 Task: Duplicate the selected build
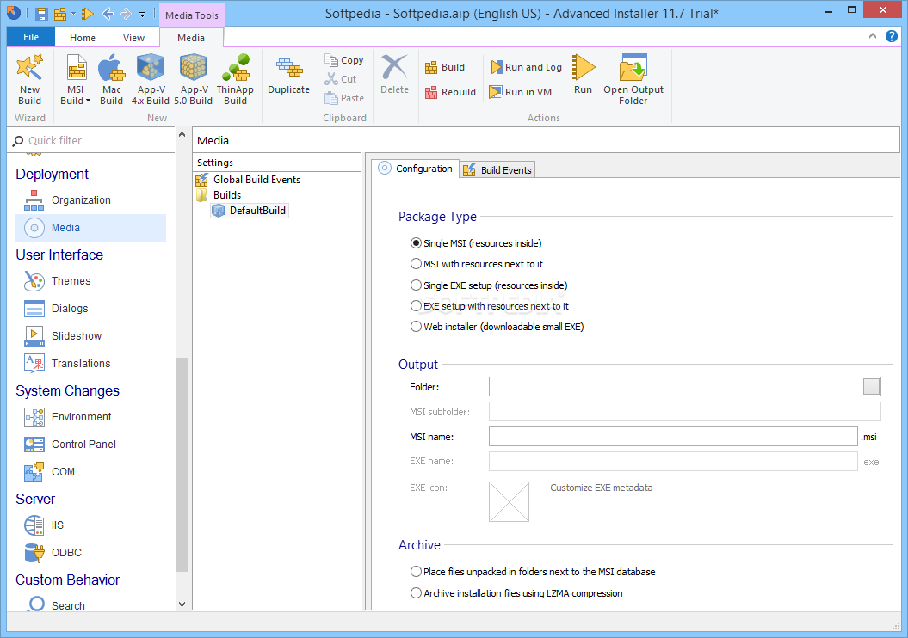tap(288, 75)
